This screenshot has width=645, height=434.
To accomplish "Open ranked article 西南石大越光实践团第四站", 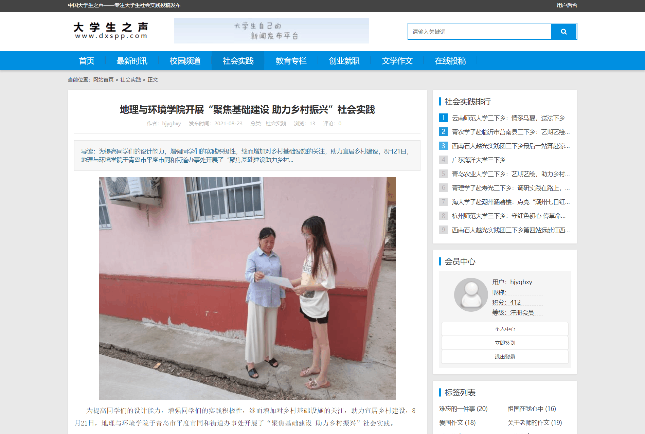I will (510, 230).
